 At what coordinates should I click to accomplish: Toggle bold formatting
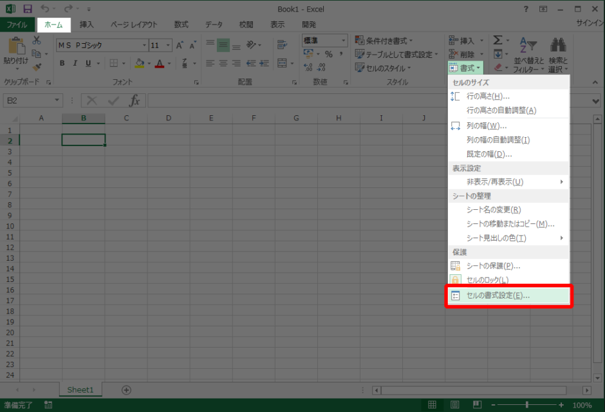(x=62, y=63)
